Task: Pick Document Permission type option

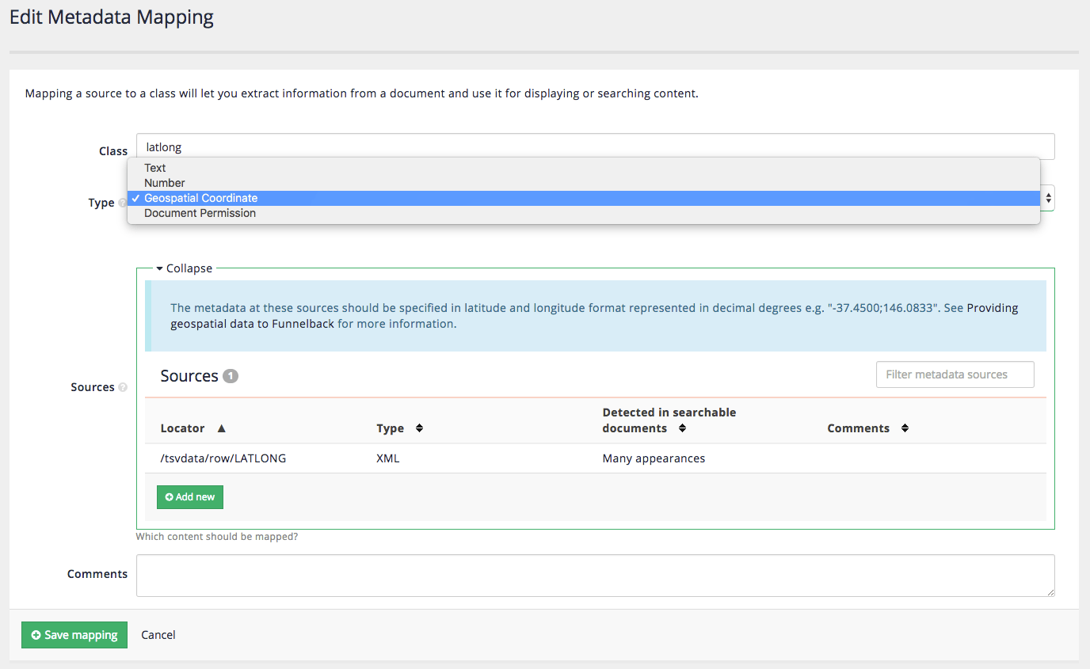Action: 200,213
